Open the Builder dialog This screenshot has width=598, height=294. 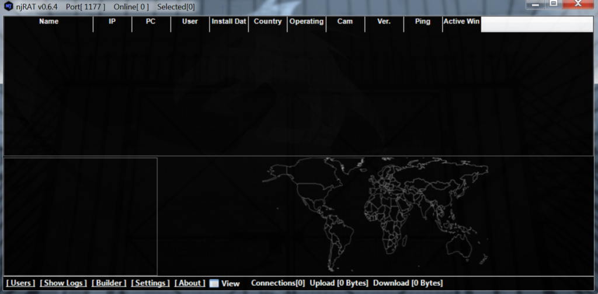[x=109, y=283]
